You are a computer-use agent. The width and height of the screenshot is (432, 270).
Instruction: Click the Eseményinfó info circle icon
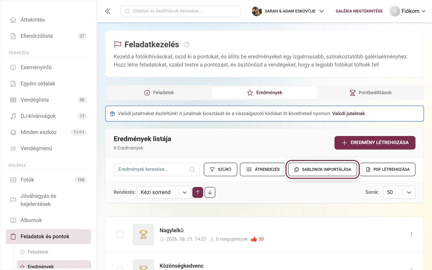tap(13, 67)
